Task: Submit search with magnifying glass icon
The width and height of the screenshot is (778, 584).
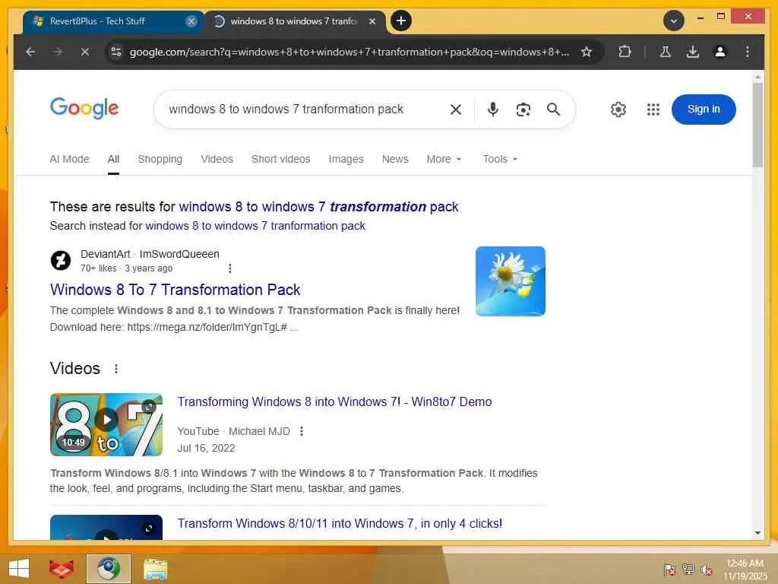Action: (553, 109)
